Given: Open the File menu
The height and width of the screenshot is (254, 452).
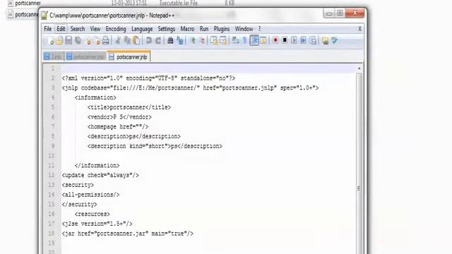Looking at the screenshot, I should pos(47,29).
